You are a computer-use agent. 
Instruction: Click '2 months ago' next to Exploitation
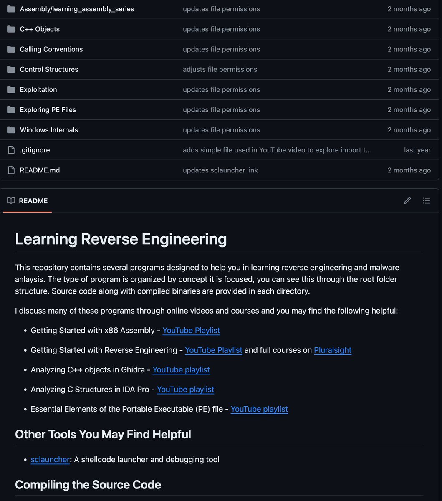click(409, 89)
